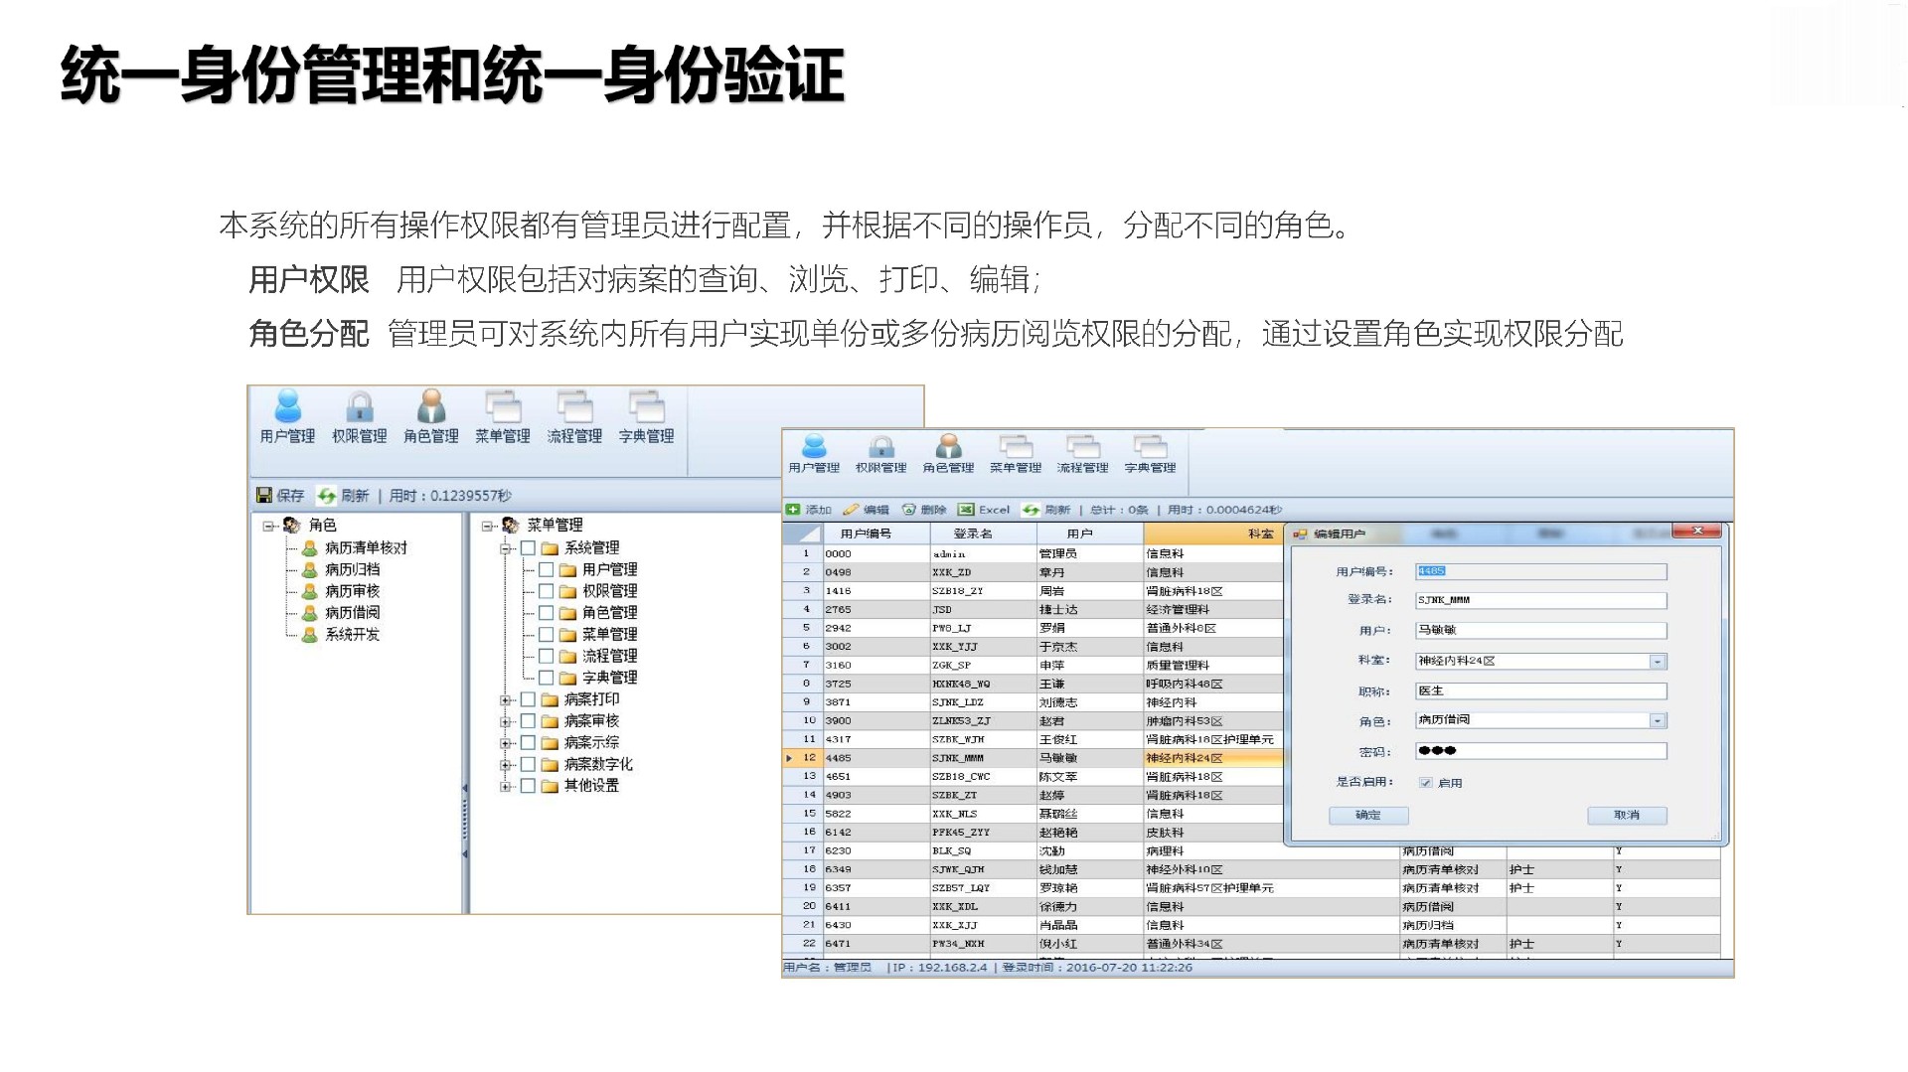
Task: Click the 登录名 input field
Action: [x=1540, y=600]
